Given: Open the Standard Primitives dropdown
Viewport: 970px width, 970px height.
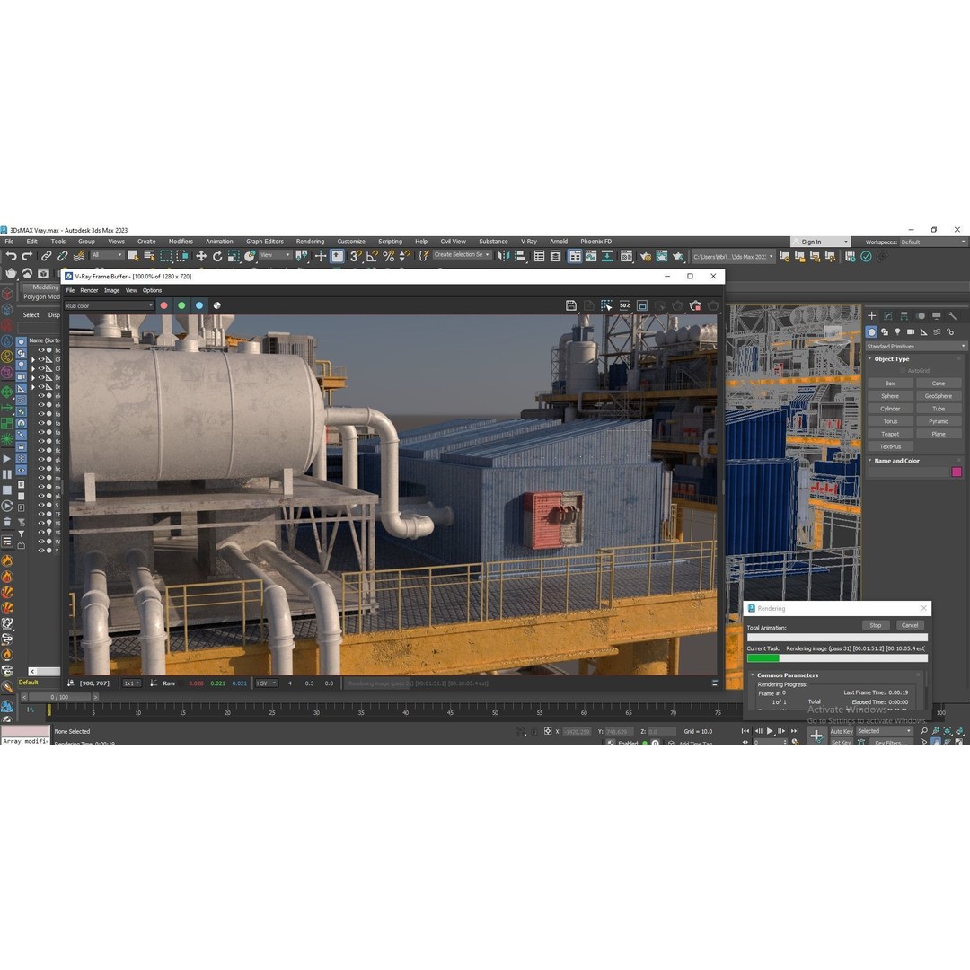Looking at the screenshot, I should point(965,346).
